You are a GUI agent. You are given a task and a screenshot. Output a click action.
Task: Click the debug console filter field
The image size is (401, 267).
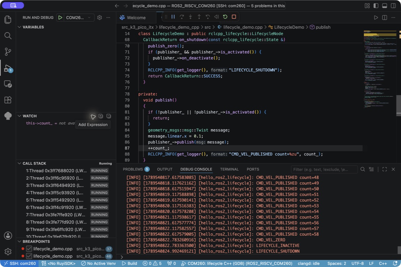[x=324, y=169]
